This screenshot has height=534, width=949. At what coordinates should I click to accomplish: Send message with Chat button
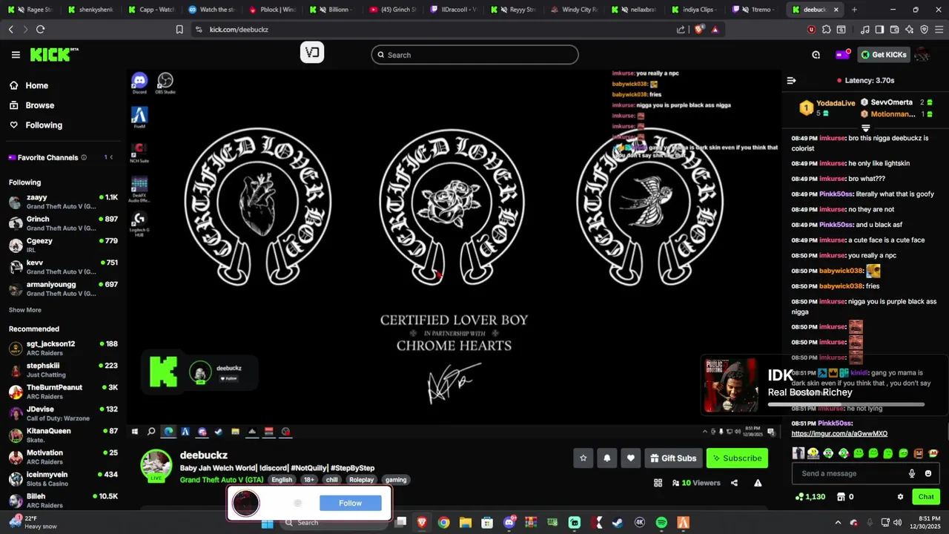(926, 497)
